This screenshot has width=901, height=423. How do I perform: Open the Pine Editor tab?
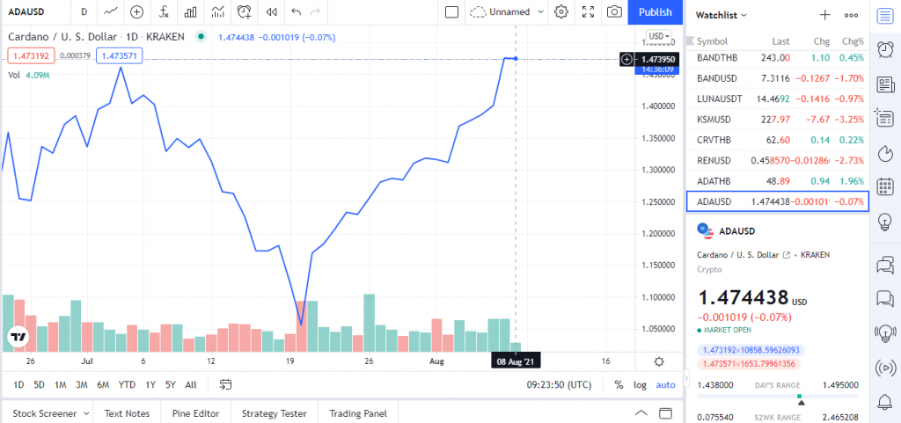click(x=195, y=413)
